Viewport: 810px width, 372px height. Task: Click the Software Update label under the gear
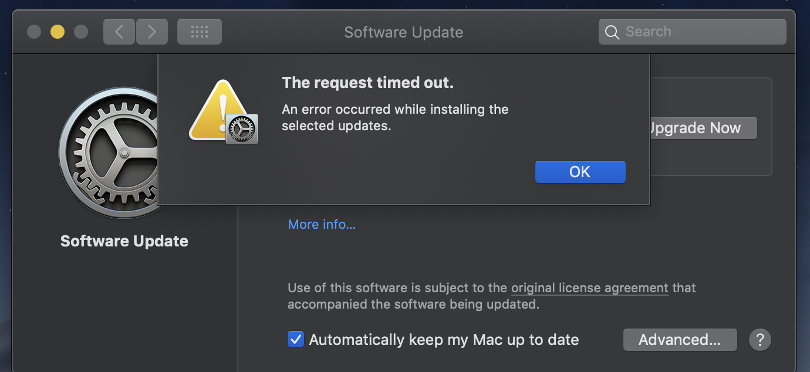[124, 241]
